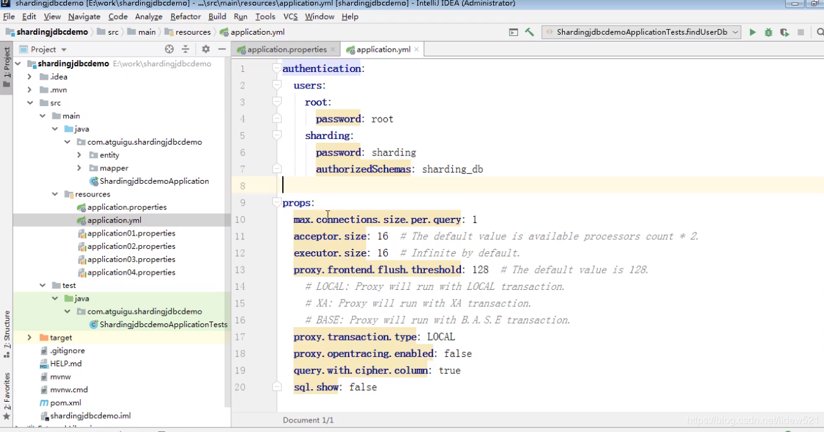Select application.properties in project tree
The image size is (824, 432).
tap(127, 207)
